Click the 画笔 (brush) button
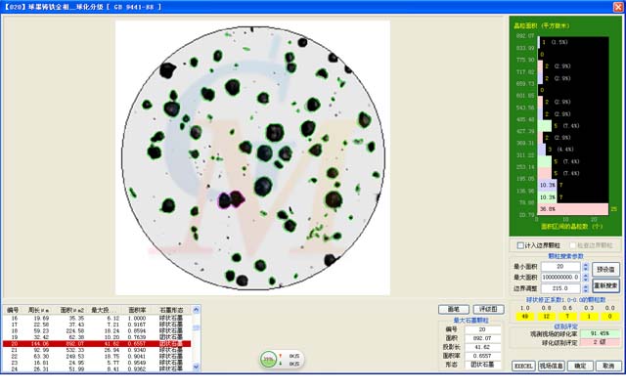The height and width of the screenshot is (391, 626). coord(452,309)
